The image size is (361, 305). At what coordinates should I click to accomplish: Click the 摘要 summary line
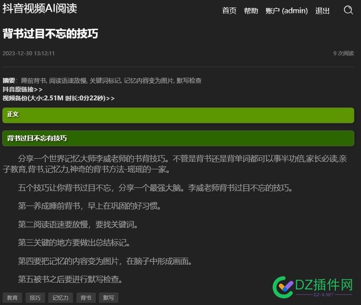[x=102, y=80]
